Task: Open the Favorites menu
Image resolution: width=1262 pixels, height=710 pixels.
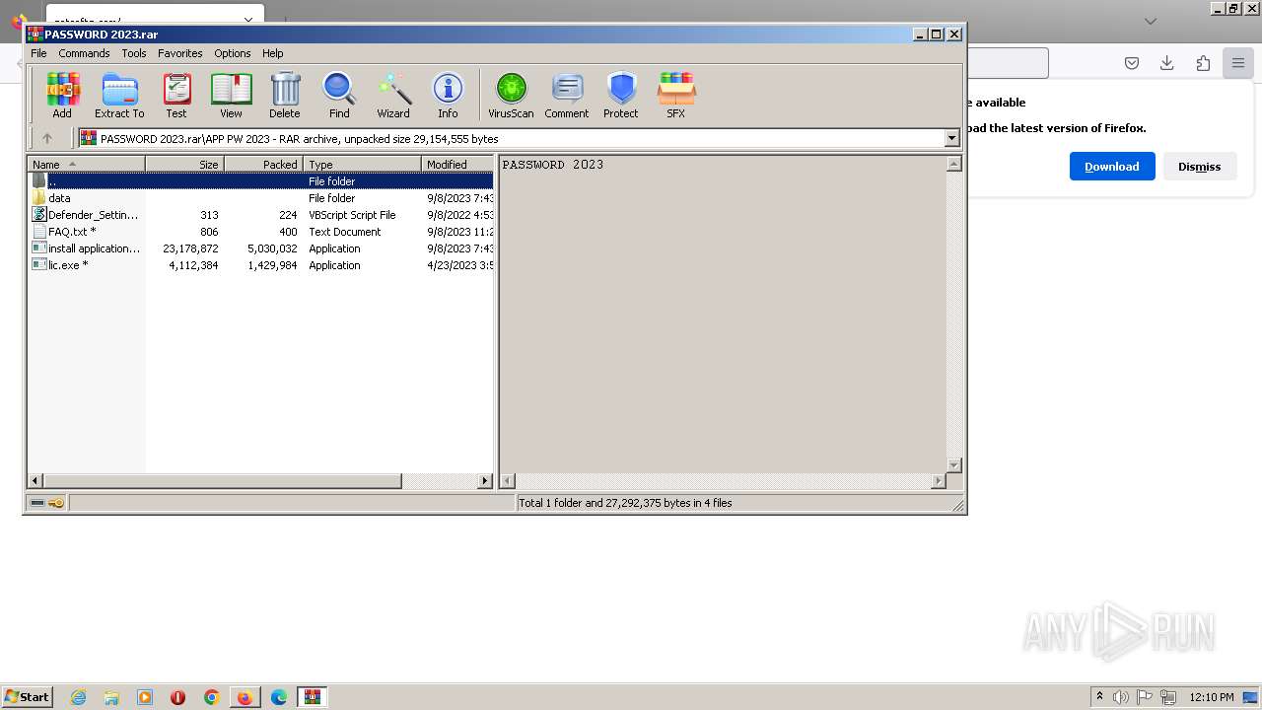Action: click(x=180, y=53)
